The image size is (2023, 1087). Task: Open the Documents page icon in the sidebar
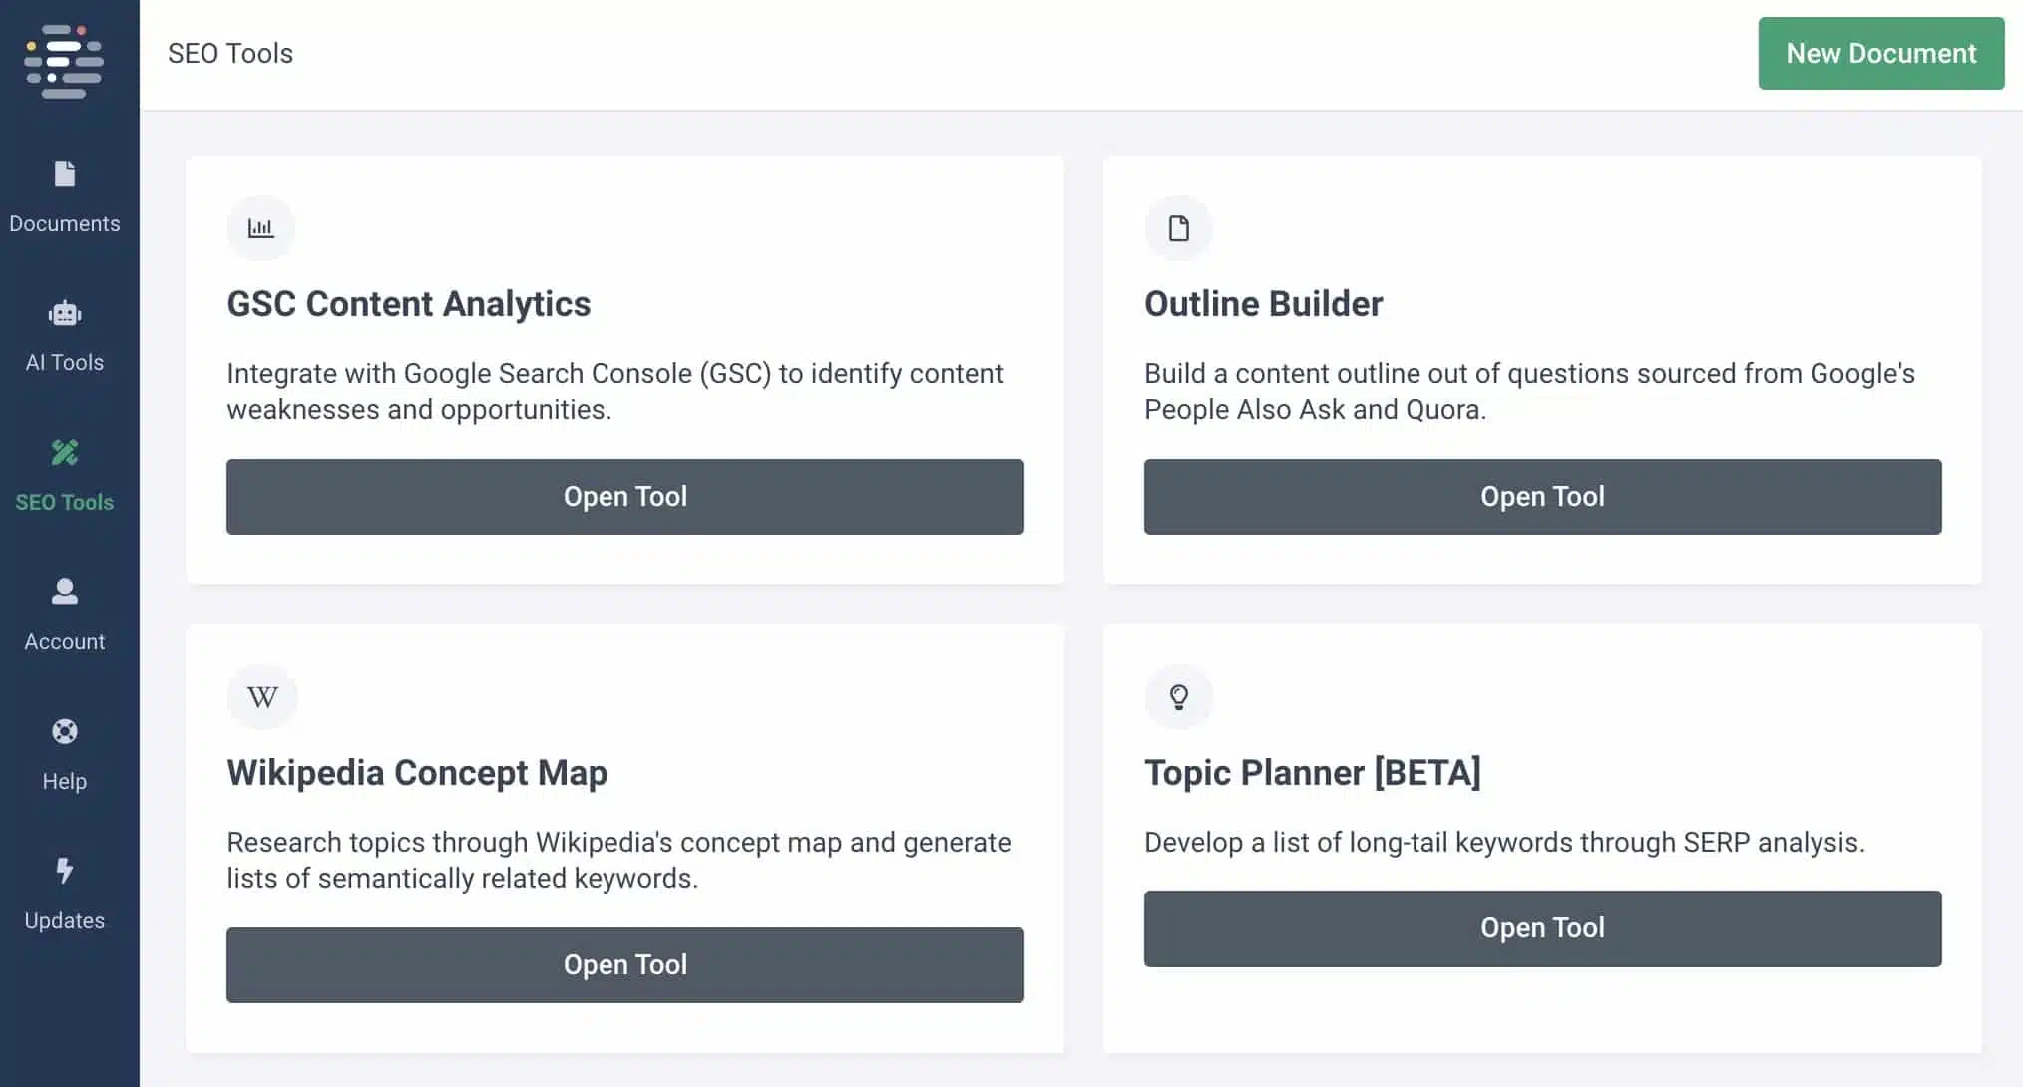coord(65,175)
